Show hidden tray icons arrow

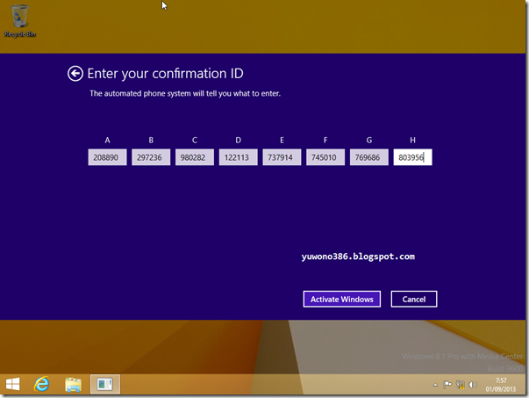tap(435, 385)
